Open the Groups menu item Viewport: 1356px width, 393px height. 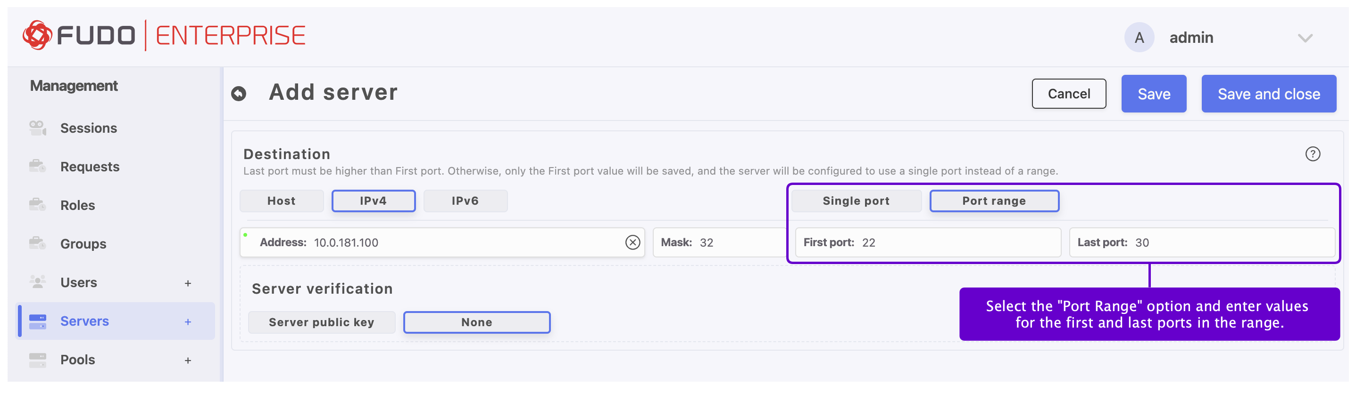(83, 244)
